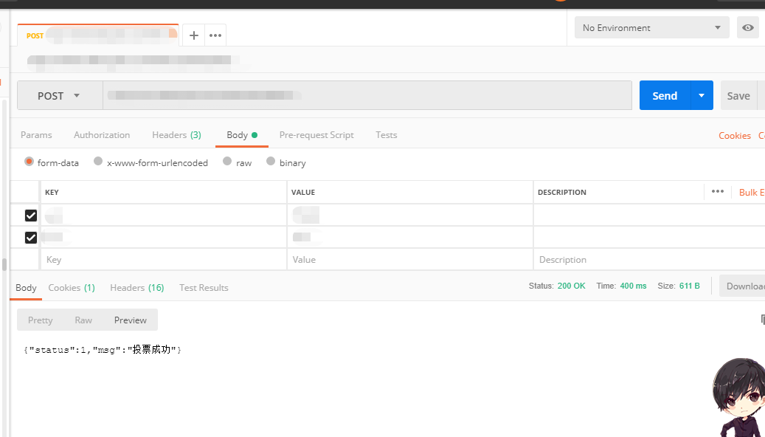765x437 pixels.
Task: Open Send button dropdown arrow
Action: 702,95
